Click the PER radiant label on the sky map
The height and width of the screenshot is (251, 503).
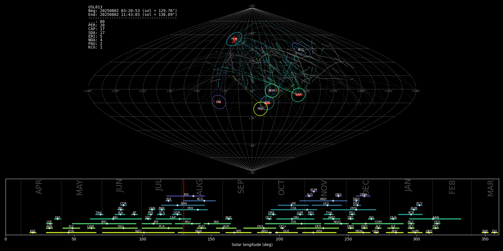point(234,39)
